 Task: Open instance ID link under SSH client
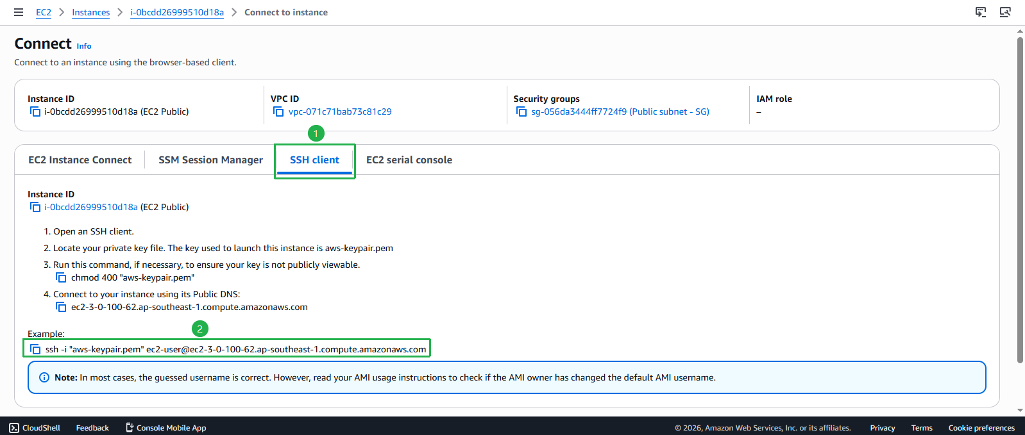[91, 207]
